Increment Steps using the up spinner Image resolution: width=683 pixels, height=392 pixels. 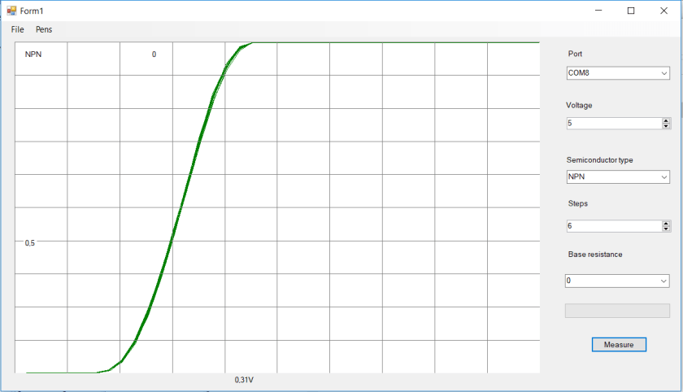[x=666, y=224]
